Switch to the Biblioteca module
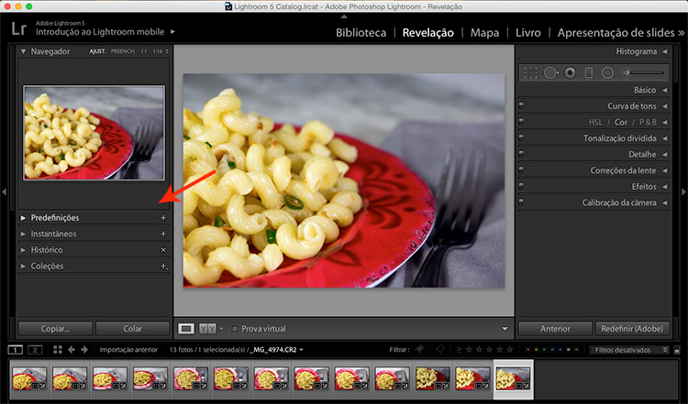This screenshot has width=688, height=404. [x=361, y=33]
